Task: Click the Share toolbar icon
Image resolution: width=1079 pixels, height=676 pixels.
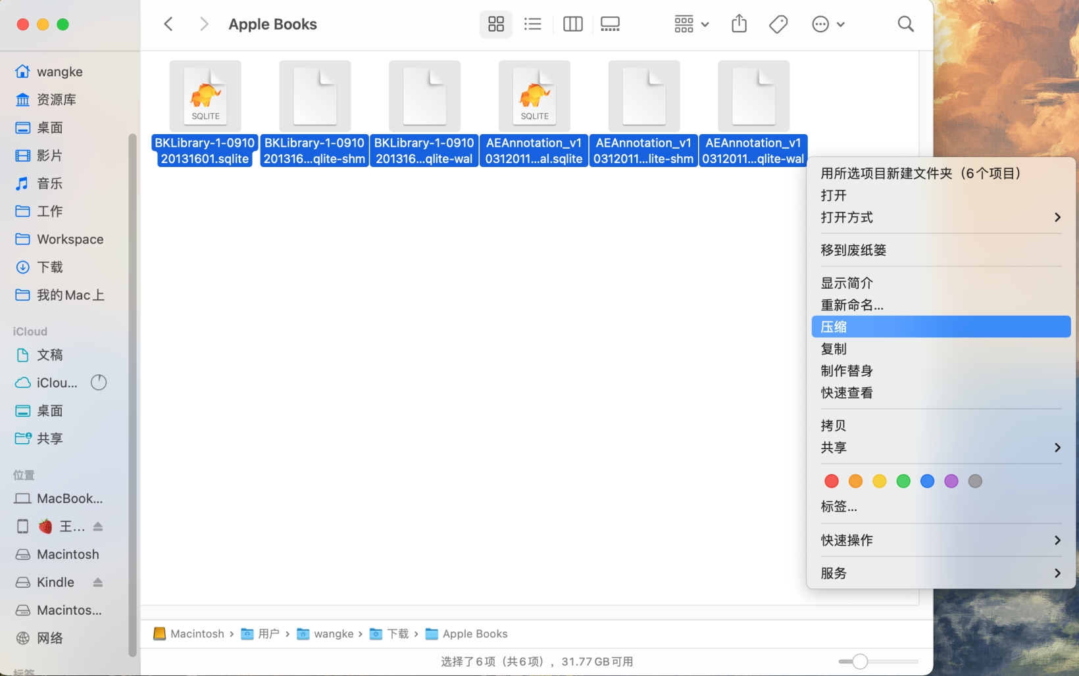Action: click(x=739, y=24)
